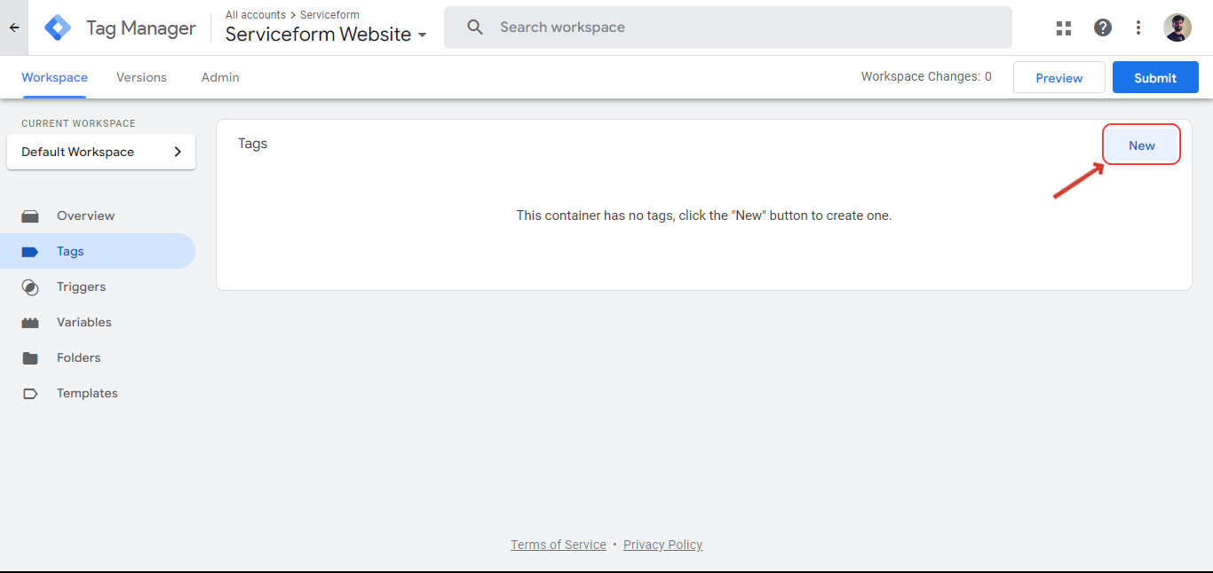The height and width of the screenshot is (573, 1213).
Task: Click the Tag Manager logo icon
Action: click(58, 27)
